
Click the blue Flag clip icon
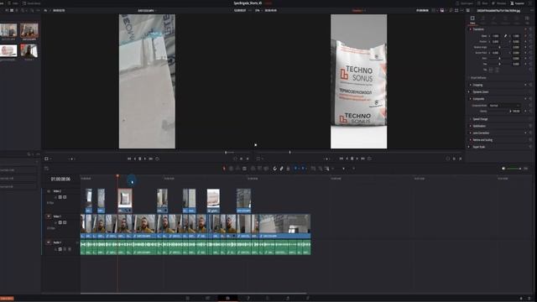pyautogui.click(x=295, y=169)
